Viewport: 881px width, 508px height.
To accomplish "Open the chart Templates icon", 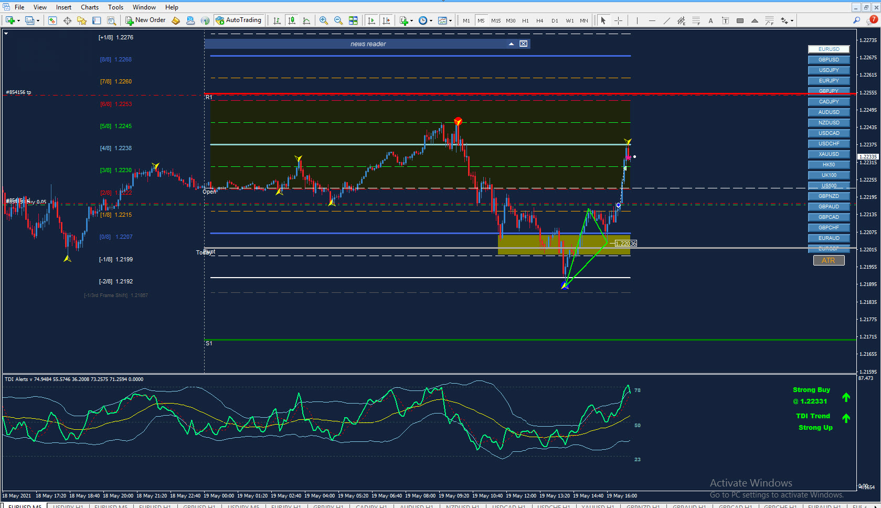I will (442, 20).
